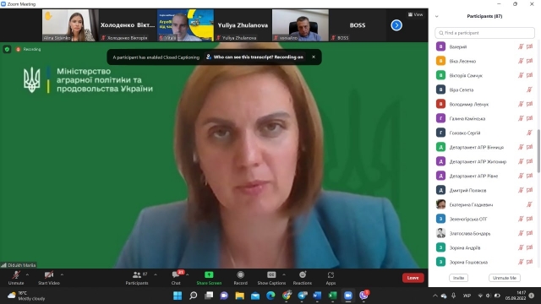The height and width of the screenshot is (304, 541).
Task: Select participant Зоряна Андріїв in list
Action: tap(484, 247)
